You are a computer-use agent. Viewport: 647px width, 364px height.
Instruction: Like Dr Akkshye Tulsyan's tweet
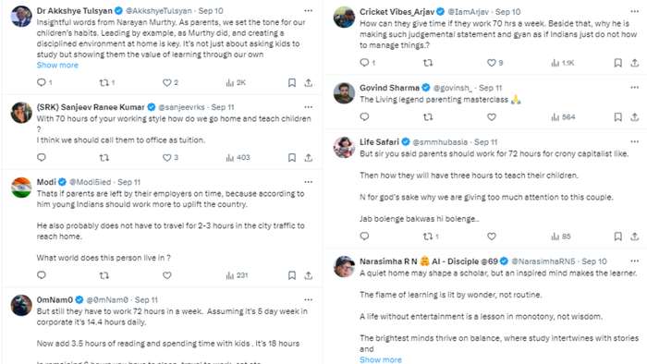pos(166,83)
